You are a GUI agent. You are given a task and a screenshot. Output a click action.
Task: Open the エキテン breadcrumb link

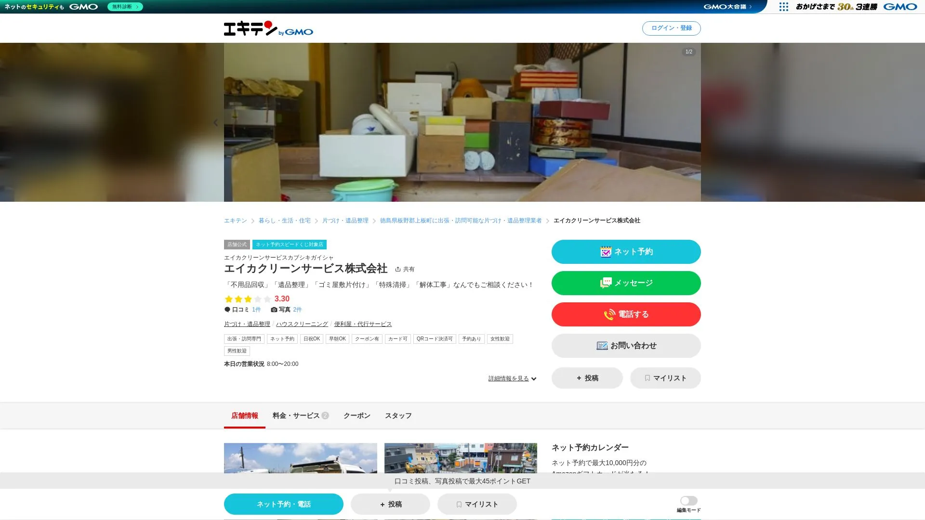point(236,221)
